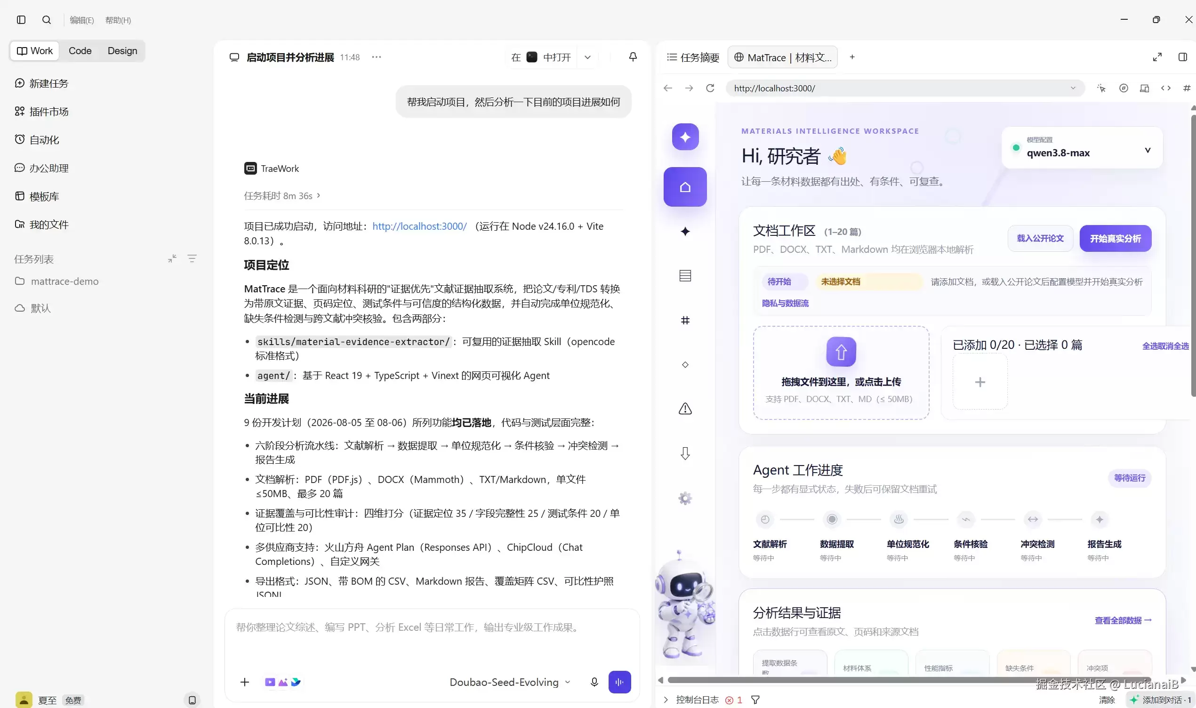Add a new browser tab
Viewport: 1196px width, 708px height.
pos(852,57)
